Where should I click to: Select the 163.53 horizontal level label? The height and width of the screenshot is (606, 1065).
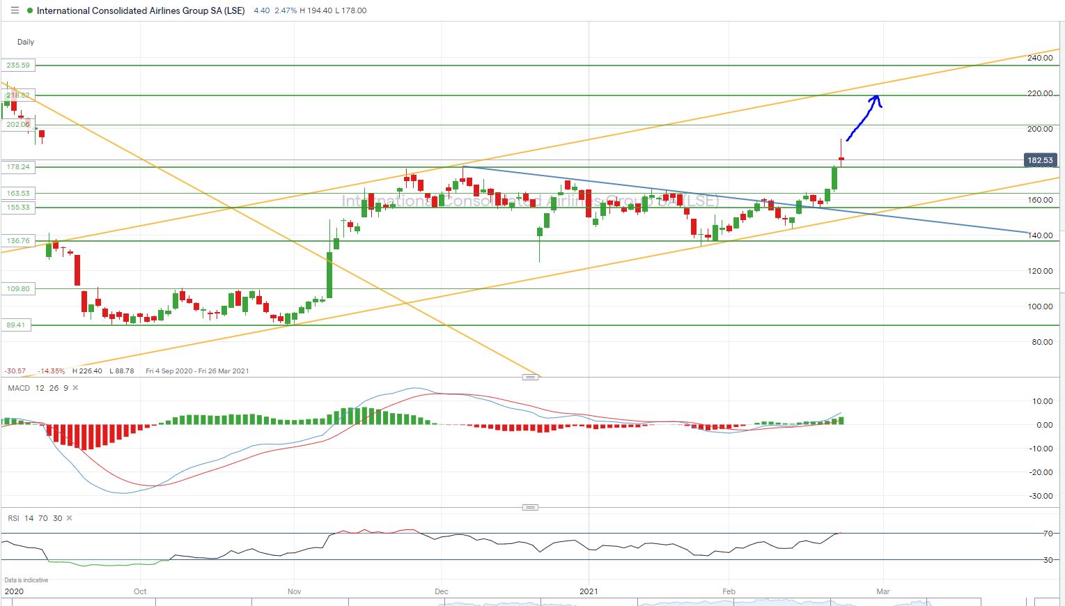(x=18, y=193)
